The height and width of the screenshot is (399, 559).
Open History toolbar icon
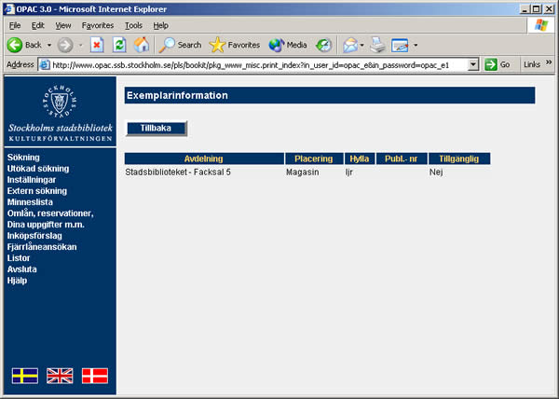point(323,45)
